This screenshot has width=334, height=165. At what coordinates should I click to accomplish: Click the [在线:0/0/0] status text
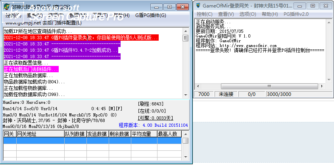tap(152, 111)
